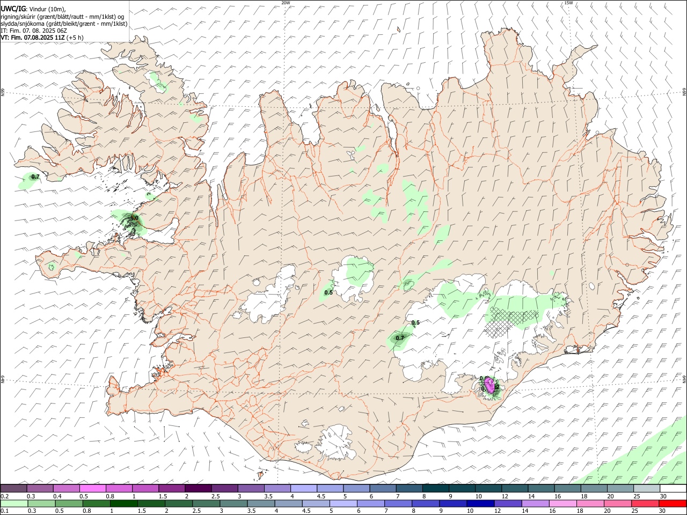The width and height of the screenshot is (687, 515).
Task: Select the slate blue 7 mm snow swatch
Action: (x=409, y=489)
